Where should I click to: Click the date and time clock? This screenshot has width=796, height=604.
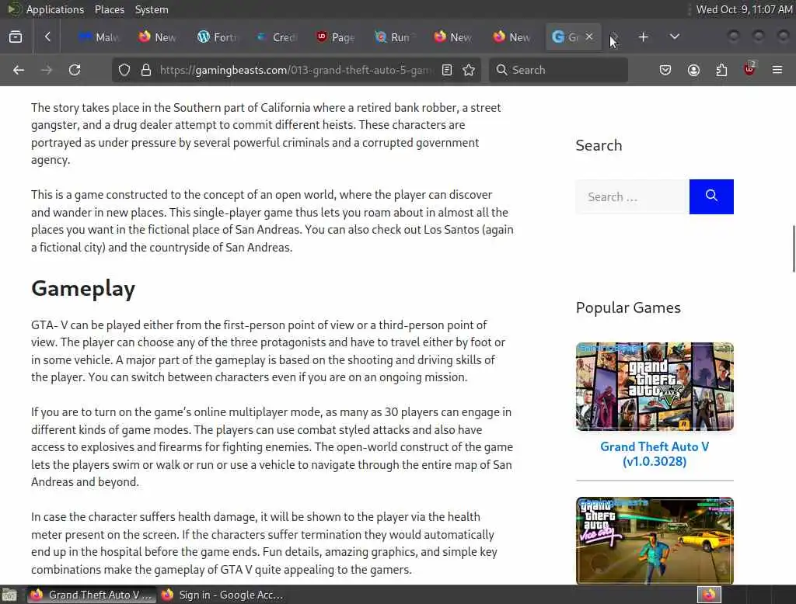tap(744, 9)
